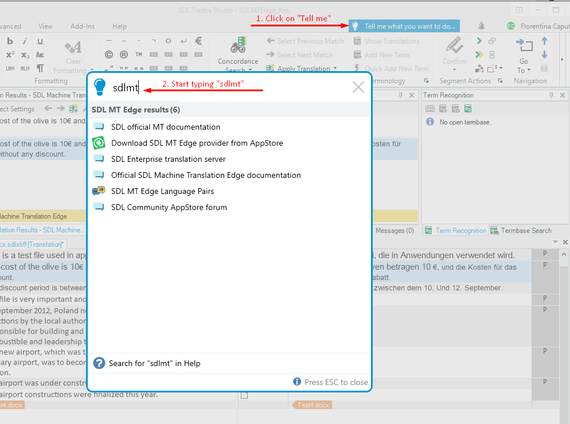Toggle small caps (ABC) formatting

point(40,55)
